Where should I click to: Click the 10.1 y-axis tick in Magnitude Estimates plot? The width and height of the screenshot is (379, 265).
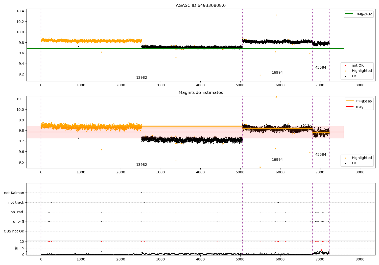click(x=20, y=99)
